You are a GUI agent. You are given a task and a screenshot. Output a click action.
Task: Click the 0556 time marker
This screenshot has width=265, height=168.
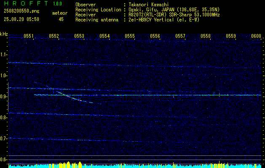click(x=155, y=36)
